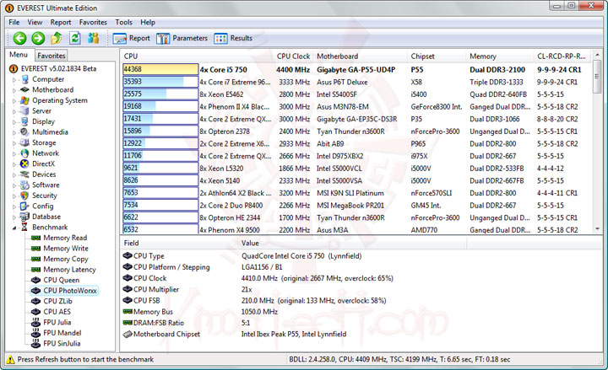Select the DirectX icon in the tree
Viewport: 608px width, 370px height.
click(24, 164)
